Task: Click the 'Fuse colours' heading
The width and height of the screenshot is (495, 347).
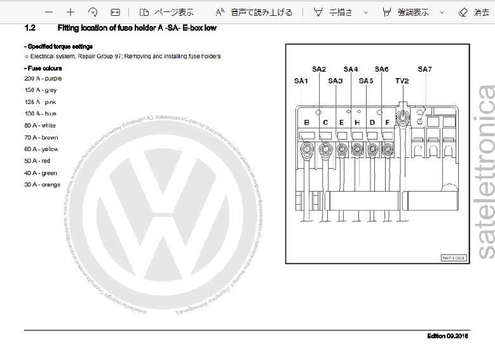Action: [43, 69]
